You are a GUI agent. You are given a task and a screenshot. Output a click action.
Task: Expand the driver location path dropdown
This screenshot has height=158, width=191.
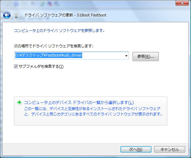[x=126, y=56]
